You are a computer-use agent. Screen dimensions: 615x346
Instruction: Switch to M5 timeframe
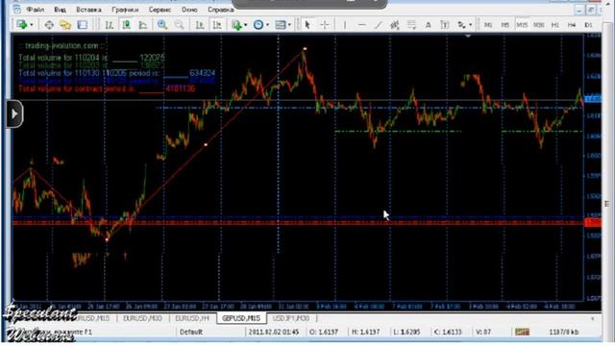point(504,25)
